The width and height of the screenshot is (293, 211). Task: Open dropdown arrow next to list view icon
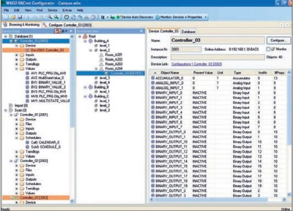tap(107, 17)
